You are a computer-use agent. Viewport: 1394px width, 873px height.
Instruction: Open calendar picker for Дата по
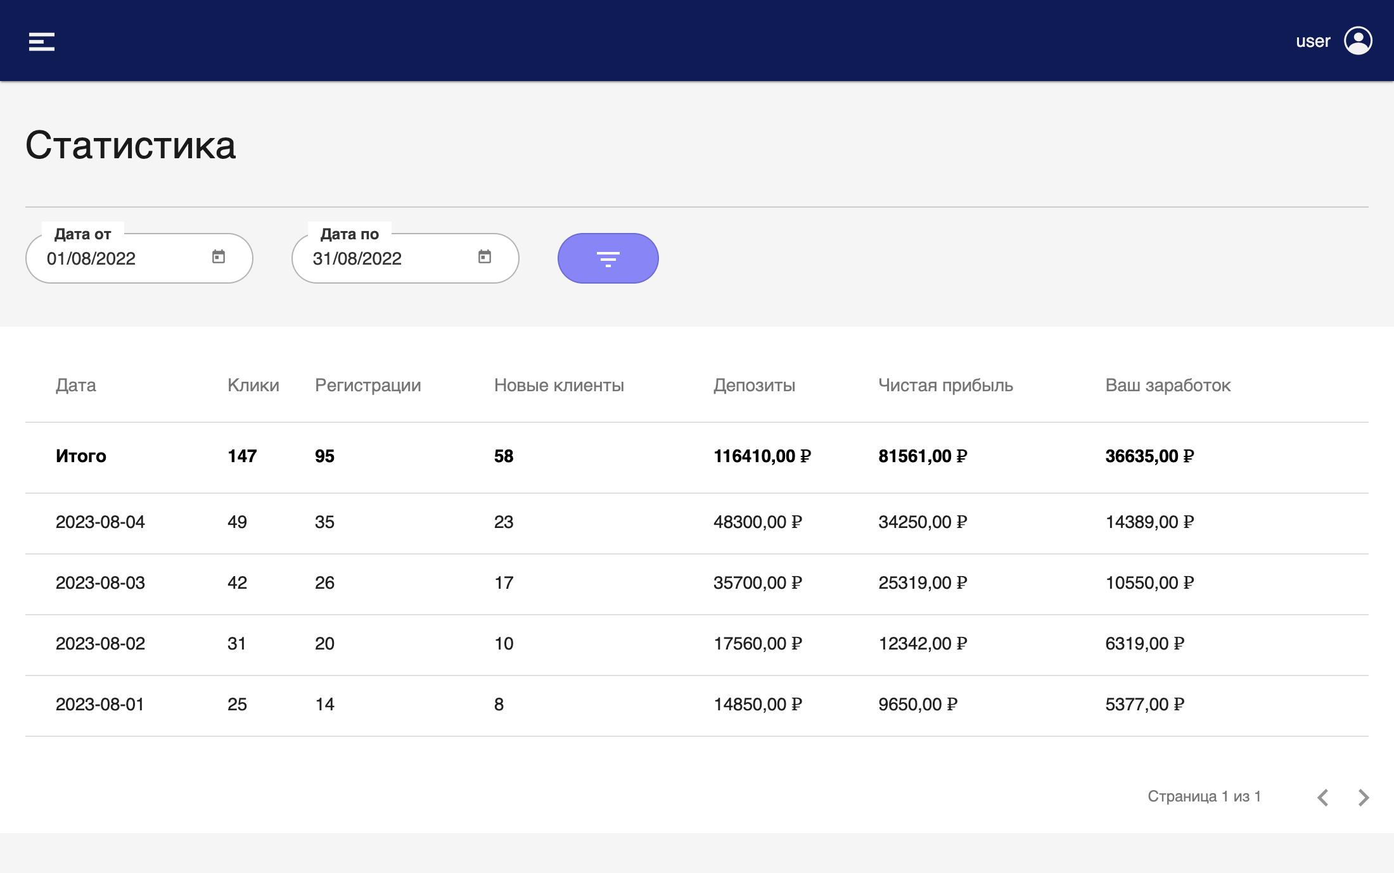pos(485,257)
